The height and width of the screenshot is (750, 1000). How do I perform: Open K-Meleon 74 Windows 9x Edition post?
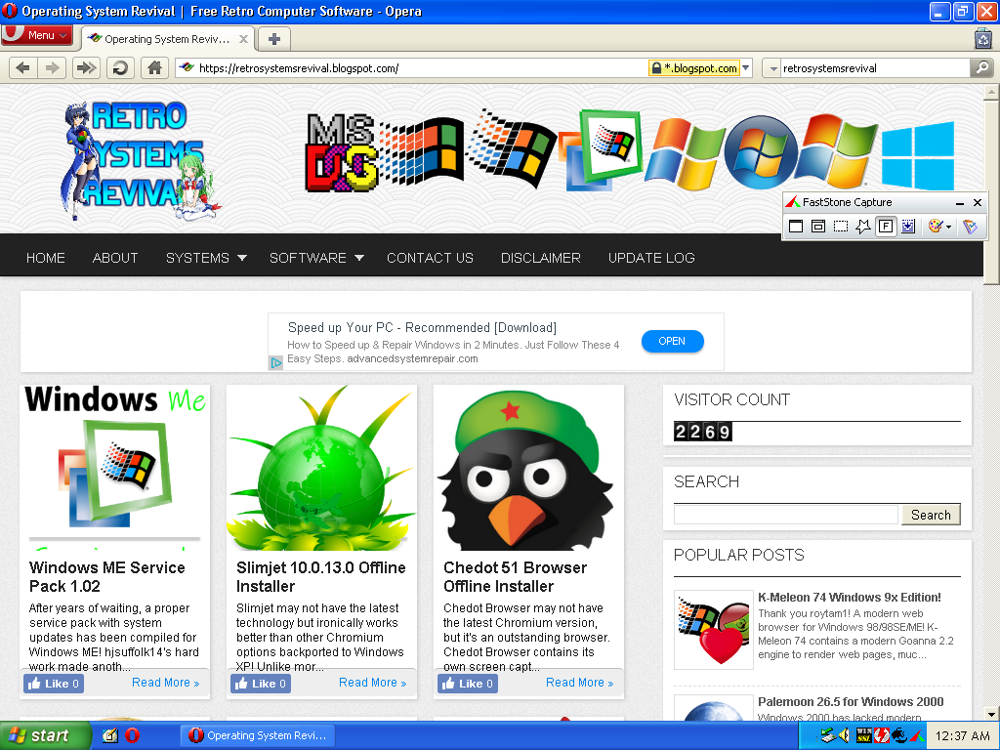tap(849, 598)
